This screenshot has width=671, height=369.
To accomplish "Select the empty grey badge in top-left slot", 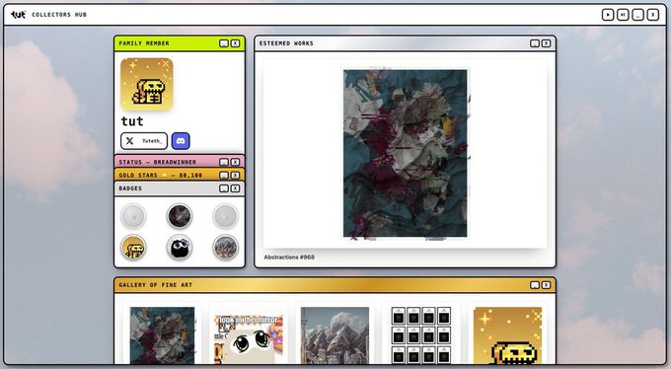I will (x=133, y=216).
